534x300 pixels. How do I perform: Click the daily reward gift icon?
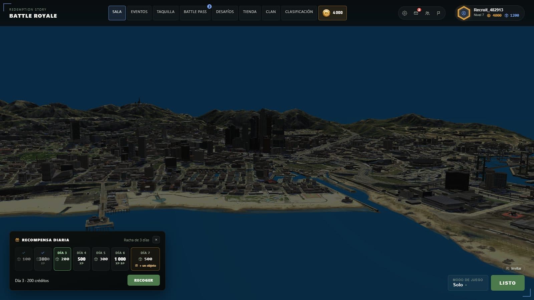17,240
